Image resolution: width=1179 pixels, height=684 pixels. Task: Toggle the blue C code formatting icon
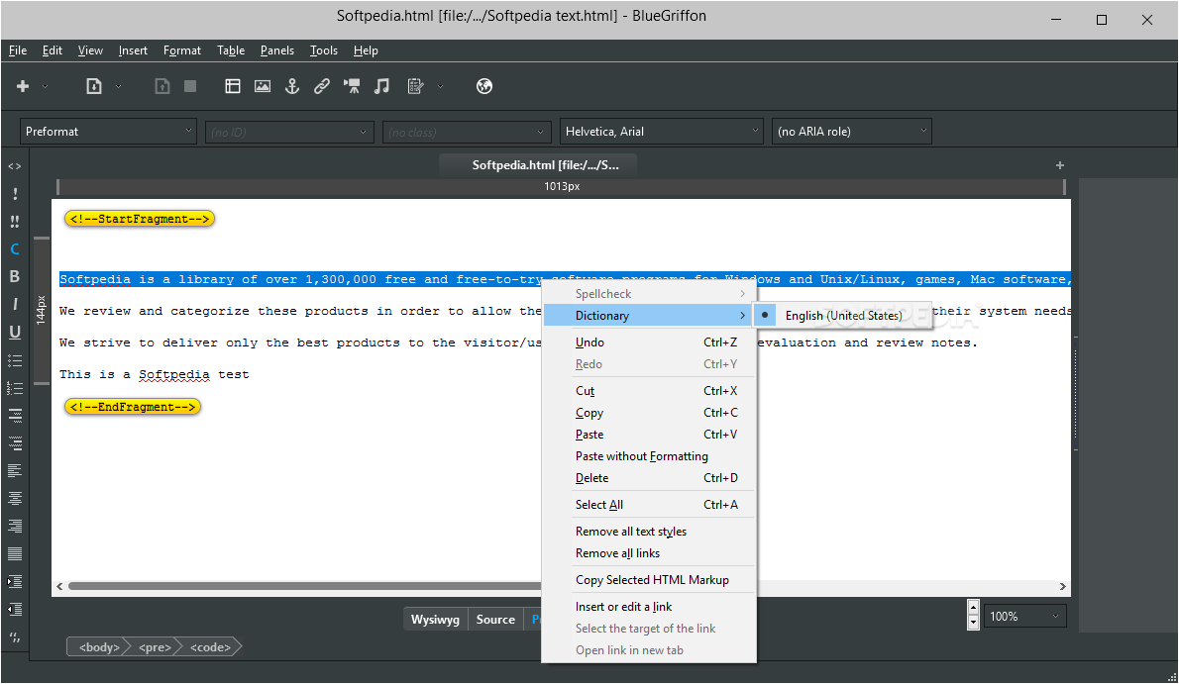click(x=14, y=249)
